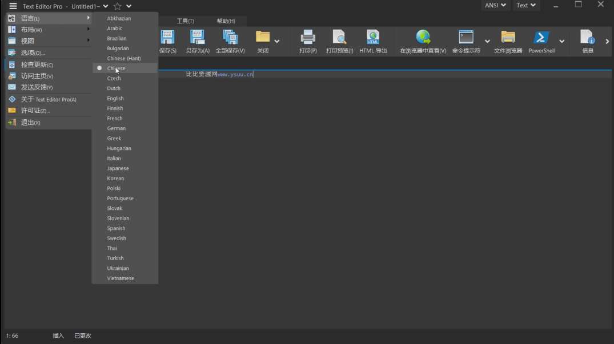Screen dimensions: 614x344
Task: Launch PowerShell from the toolbar
Action: point(541,41)
